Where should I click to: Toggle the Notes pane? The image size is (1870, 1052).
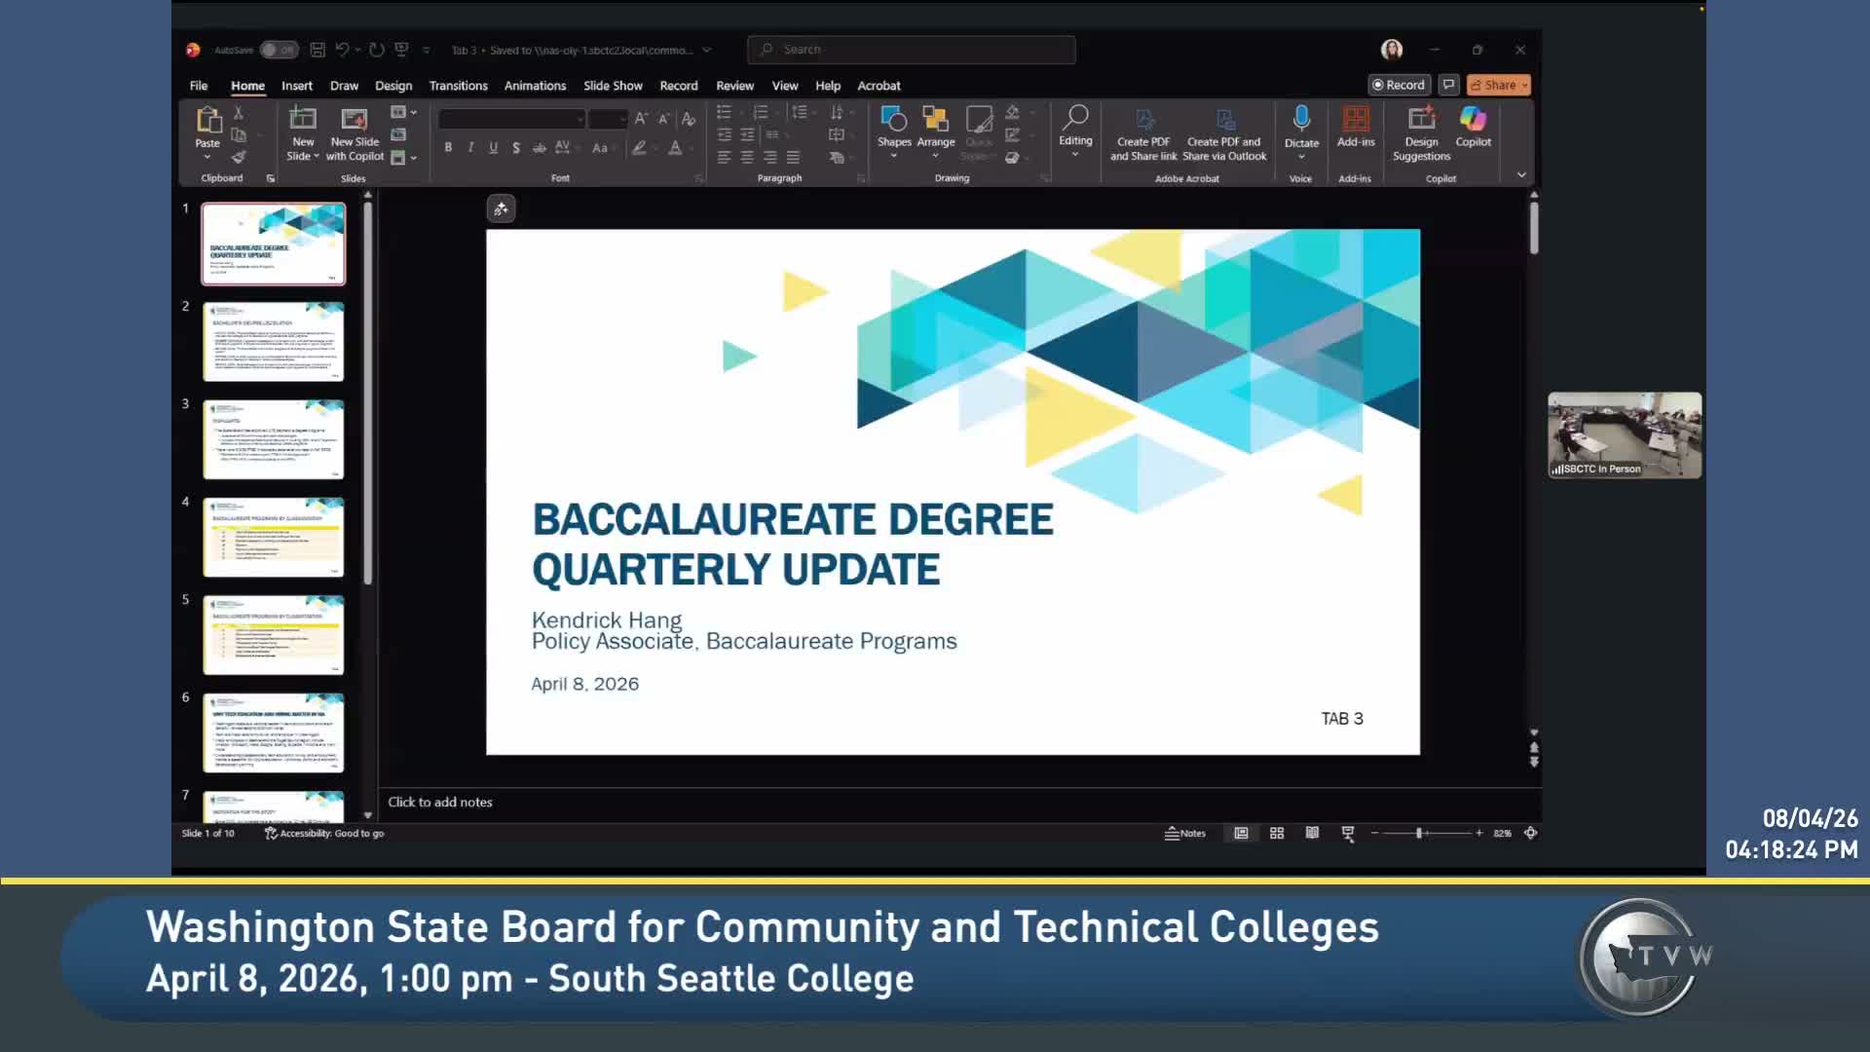[x=1185, y=833]
